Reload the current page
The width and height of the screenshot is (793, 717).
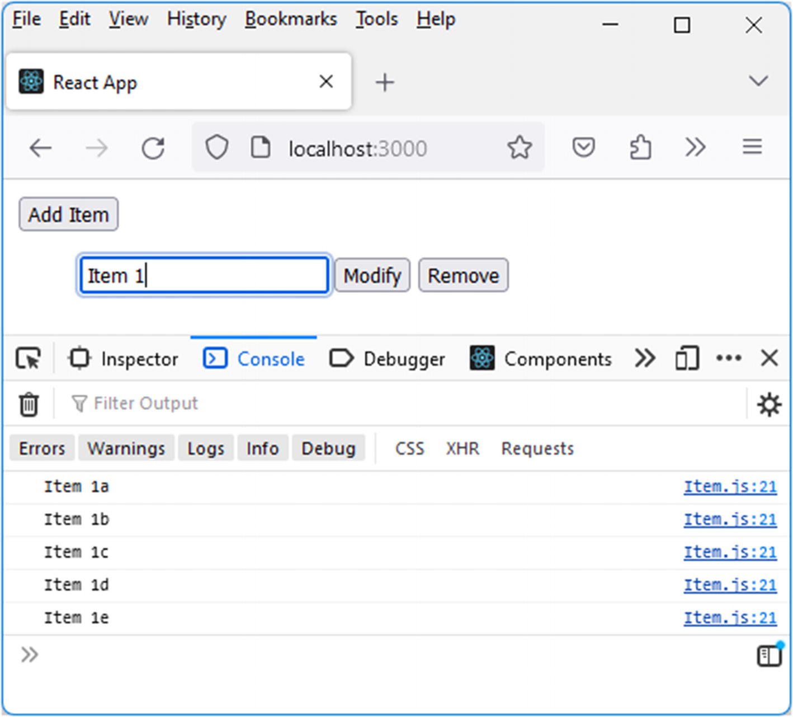click(x=153, y=148)
